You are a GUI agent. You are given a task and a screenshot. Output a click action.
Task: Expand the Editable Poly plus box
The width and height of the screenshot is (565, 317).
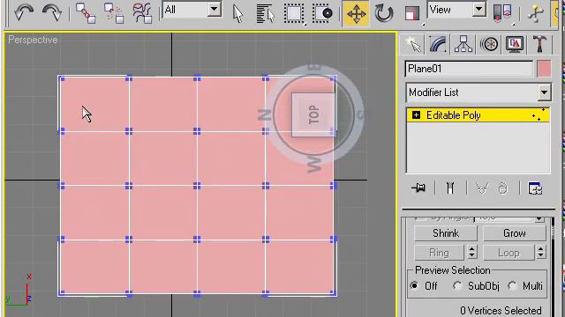pos(416,115)
